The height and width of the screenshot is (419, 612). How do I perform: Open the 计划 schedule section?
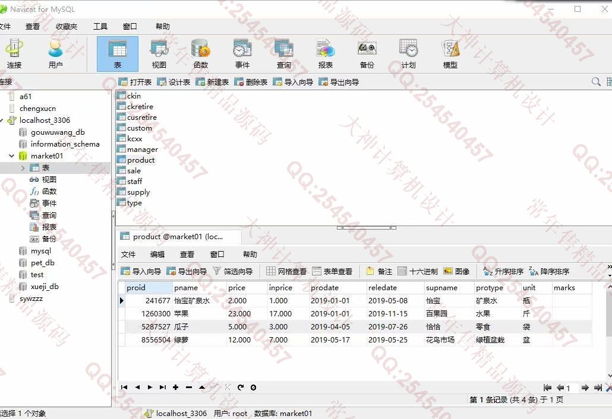[409, 54]
